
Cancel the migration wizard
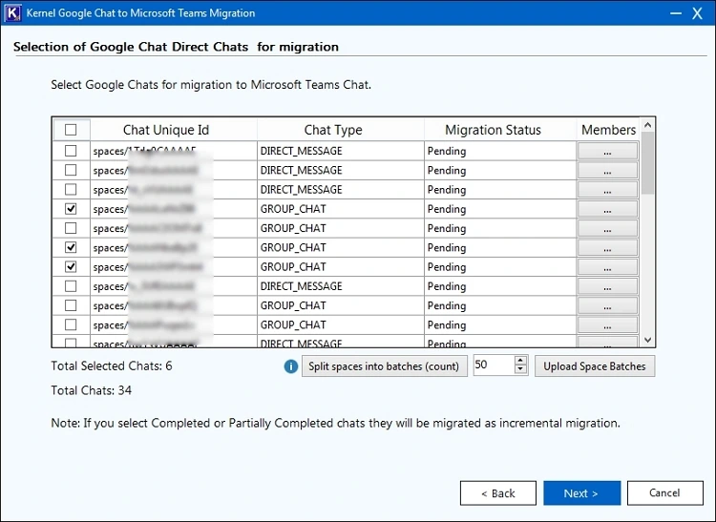[x=664, y=492]
